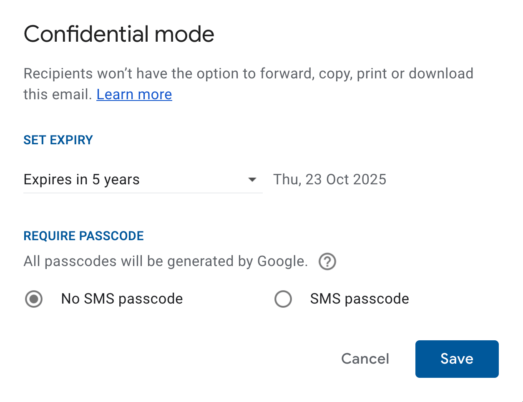Click the 'Recipients won't have the option' description

coord(248,74)
